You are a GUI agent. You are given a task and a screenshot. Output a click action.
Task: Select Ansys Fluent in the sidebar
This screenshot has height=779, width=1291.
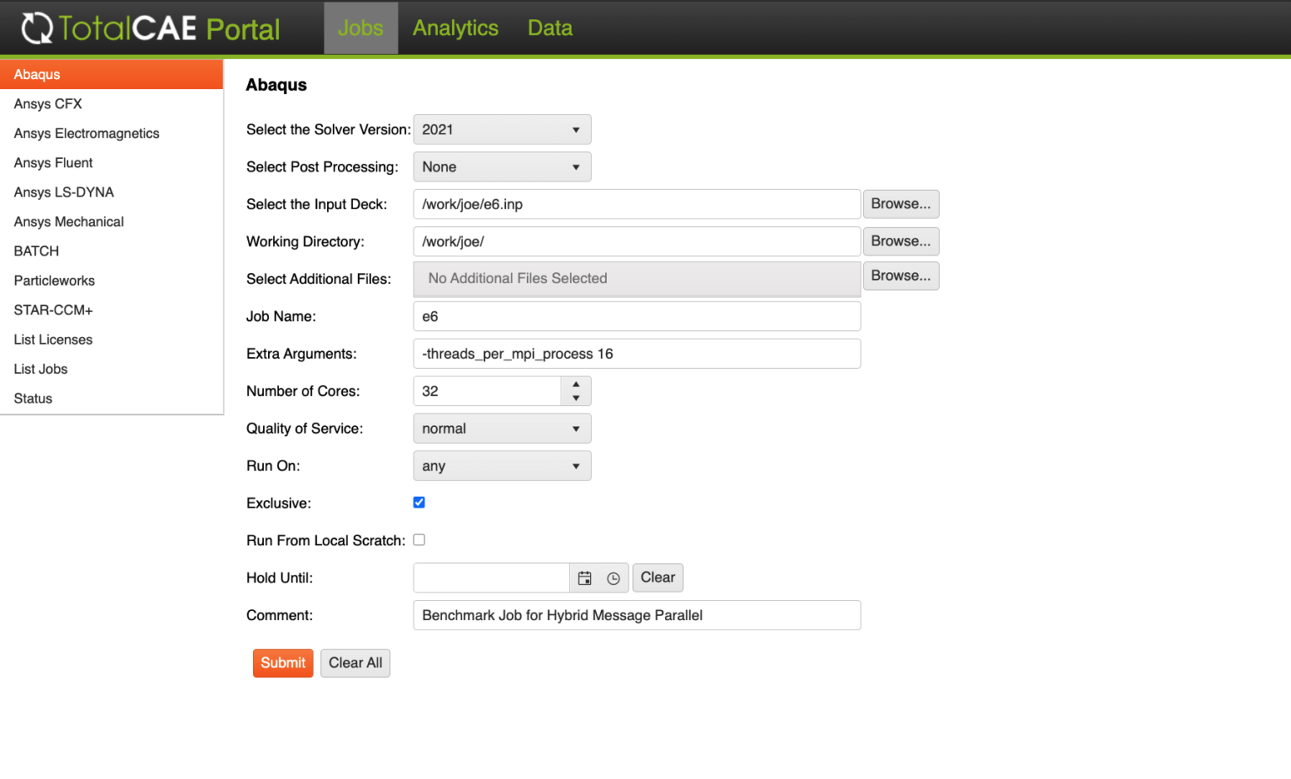53,163
